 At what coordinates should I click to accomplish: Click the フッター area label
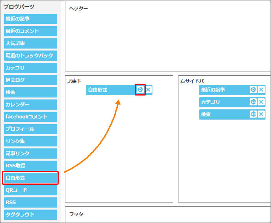pos(79,214)
